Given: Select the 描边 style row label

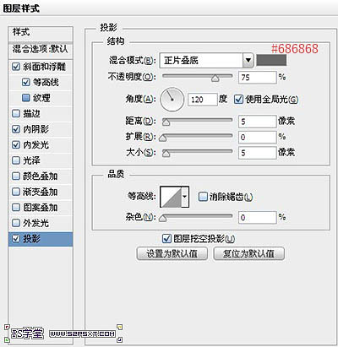Looking at the screenshot, I should click(31, 113).
